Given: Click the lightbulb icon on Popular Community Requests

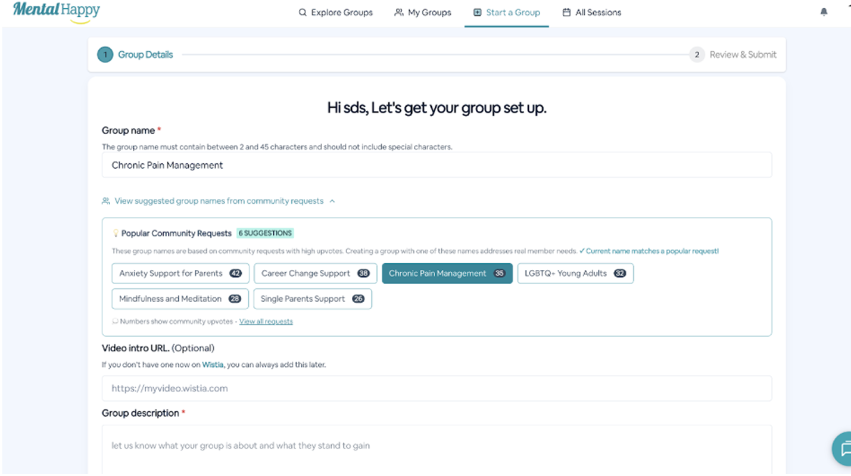Looking at the screenshot, I should [x=115, y=233].
